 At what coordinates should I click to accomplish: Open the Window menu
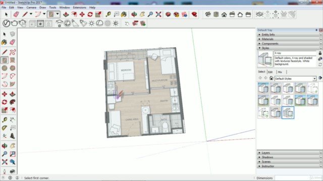coord(65,8)
